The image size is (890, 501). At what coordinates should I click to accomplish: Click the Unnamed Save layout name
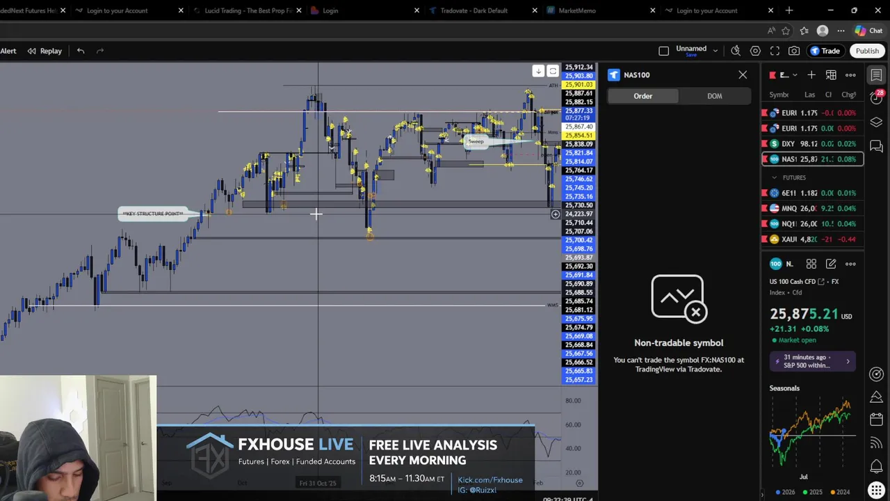point(691,51)
